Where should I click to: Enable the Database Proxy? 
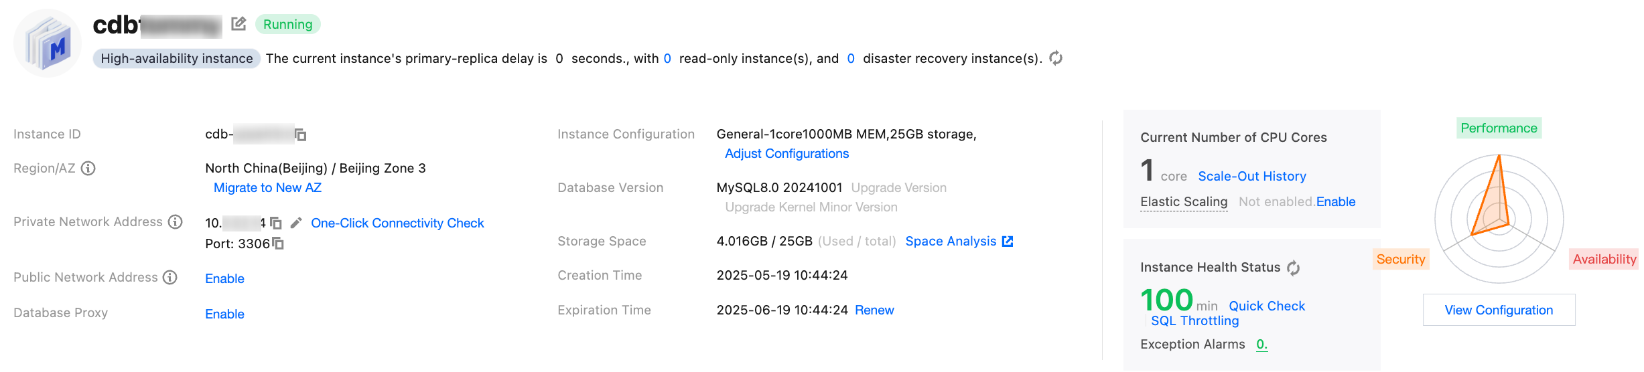pyautogui.click(x=224, y=314)
